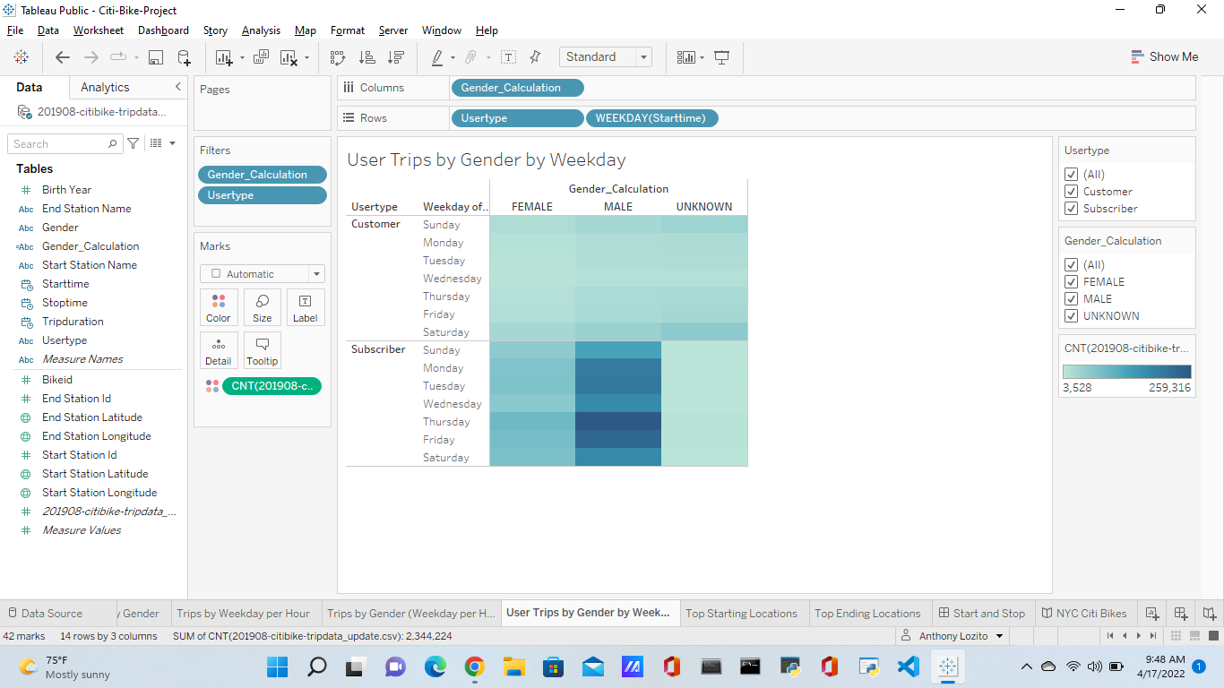Click the Show/hide cards icon
1224x688 pixels.
click(685, 57)
